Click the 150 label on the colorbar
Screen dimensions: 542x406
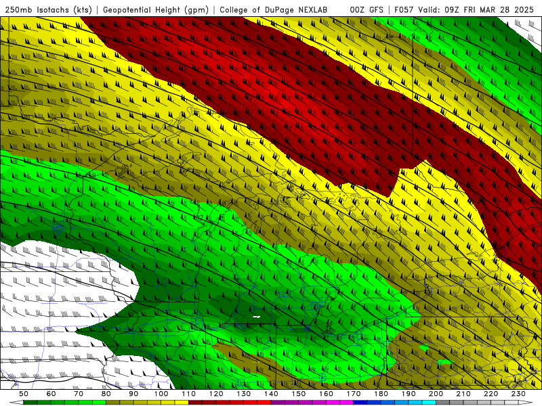tap(299, 394)
